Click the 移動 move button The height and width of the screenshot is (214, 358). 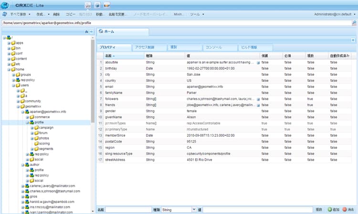pyautogui.click(x=100, y=14)
